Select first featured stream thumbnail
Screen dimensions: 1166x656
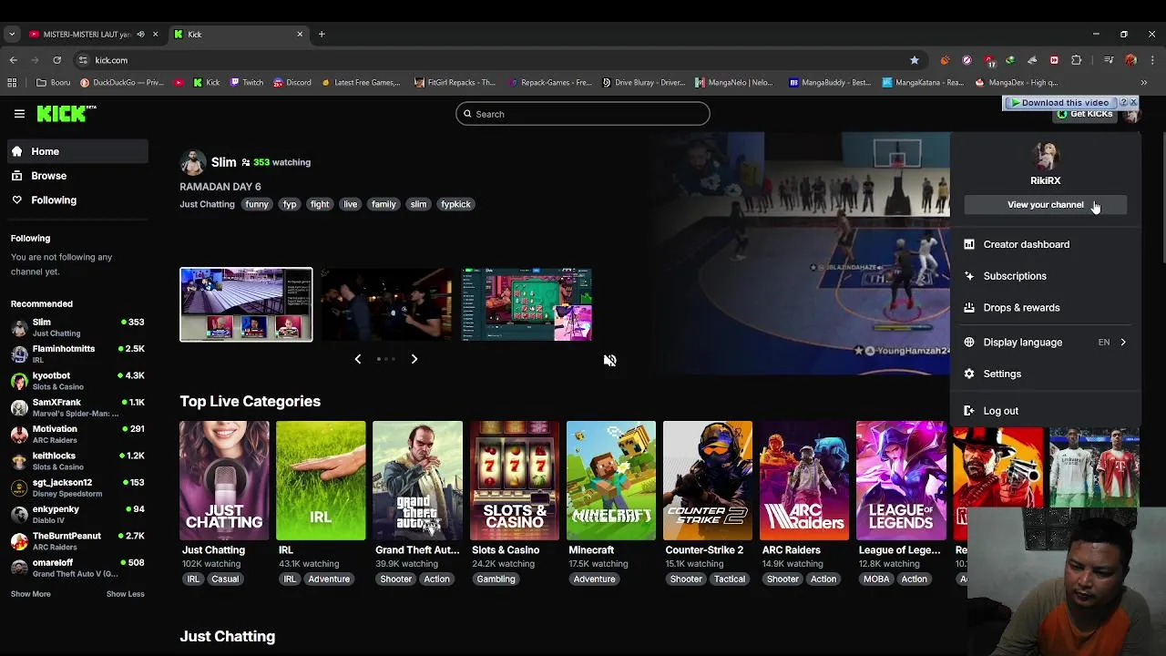click(246, 304)
